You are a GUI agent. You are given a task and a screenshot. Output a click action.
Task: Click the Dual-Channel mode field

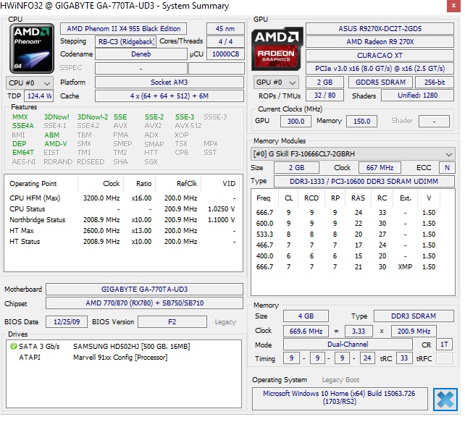tap(348, 345)
